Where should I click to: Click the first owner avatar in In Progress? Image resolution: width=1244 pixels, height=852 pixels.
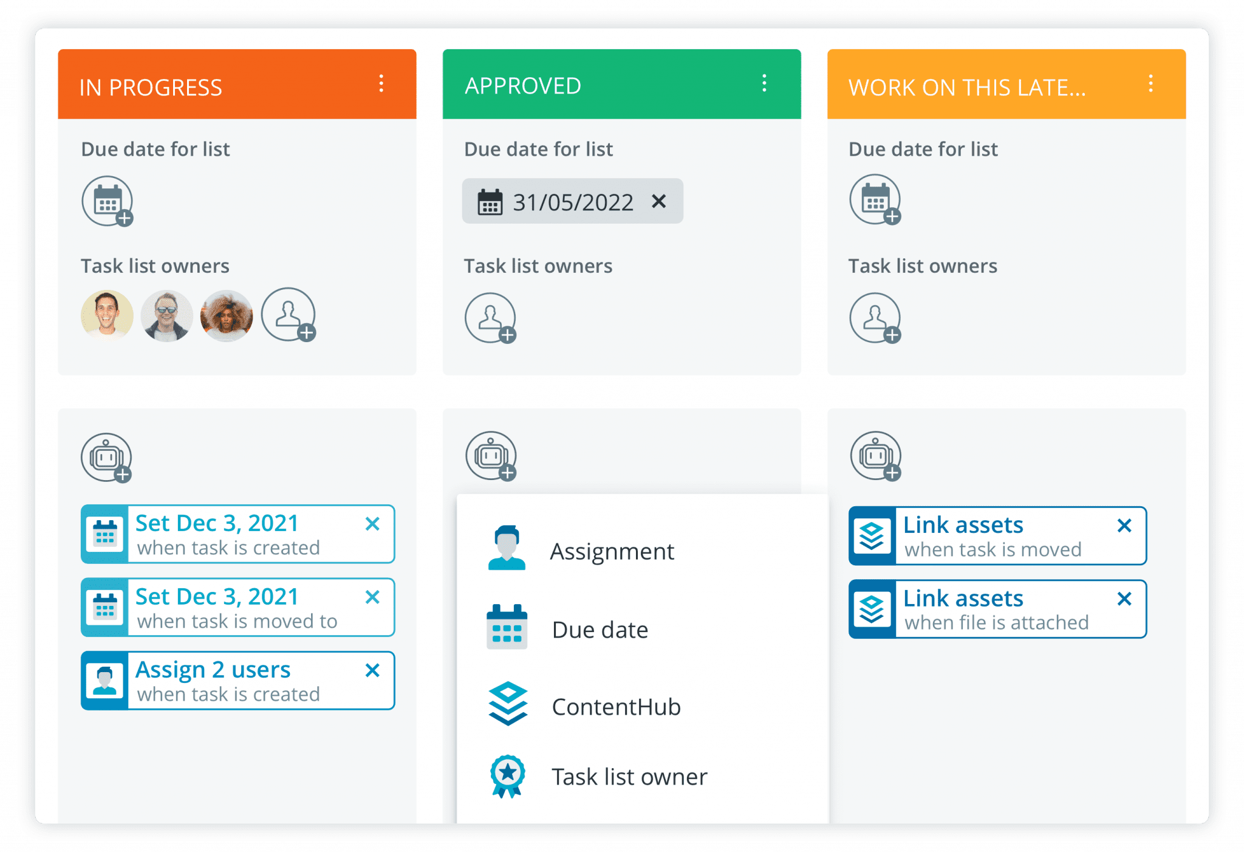pyautogui.click(x=107, y=315)
